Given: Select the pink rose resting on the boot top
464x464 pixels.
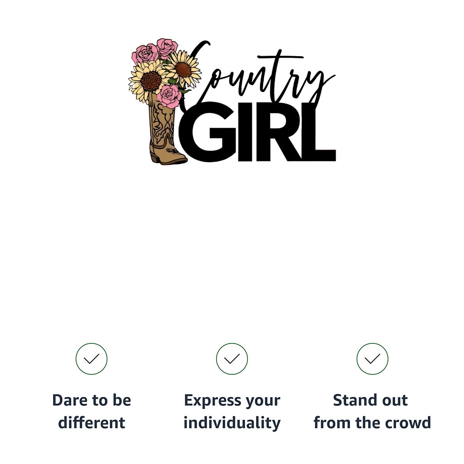Looking at the screenshot, I should tap(169, 96).
